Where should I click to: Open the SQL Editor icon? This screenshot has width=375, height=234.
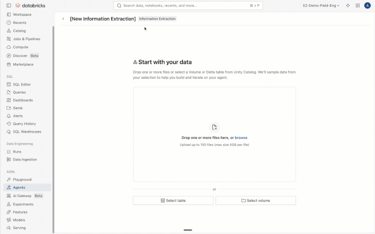9,85
